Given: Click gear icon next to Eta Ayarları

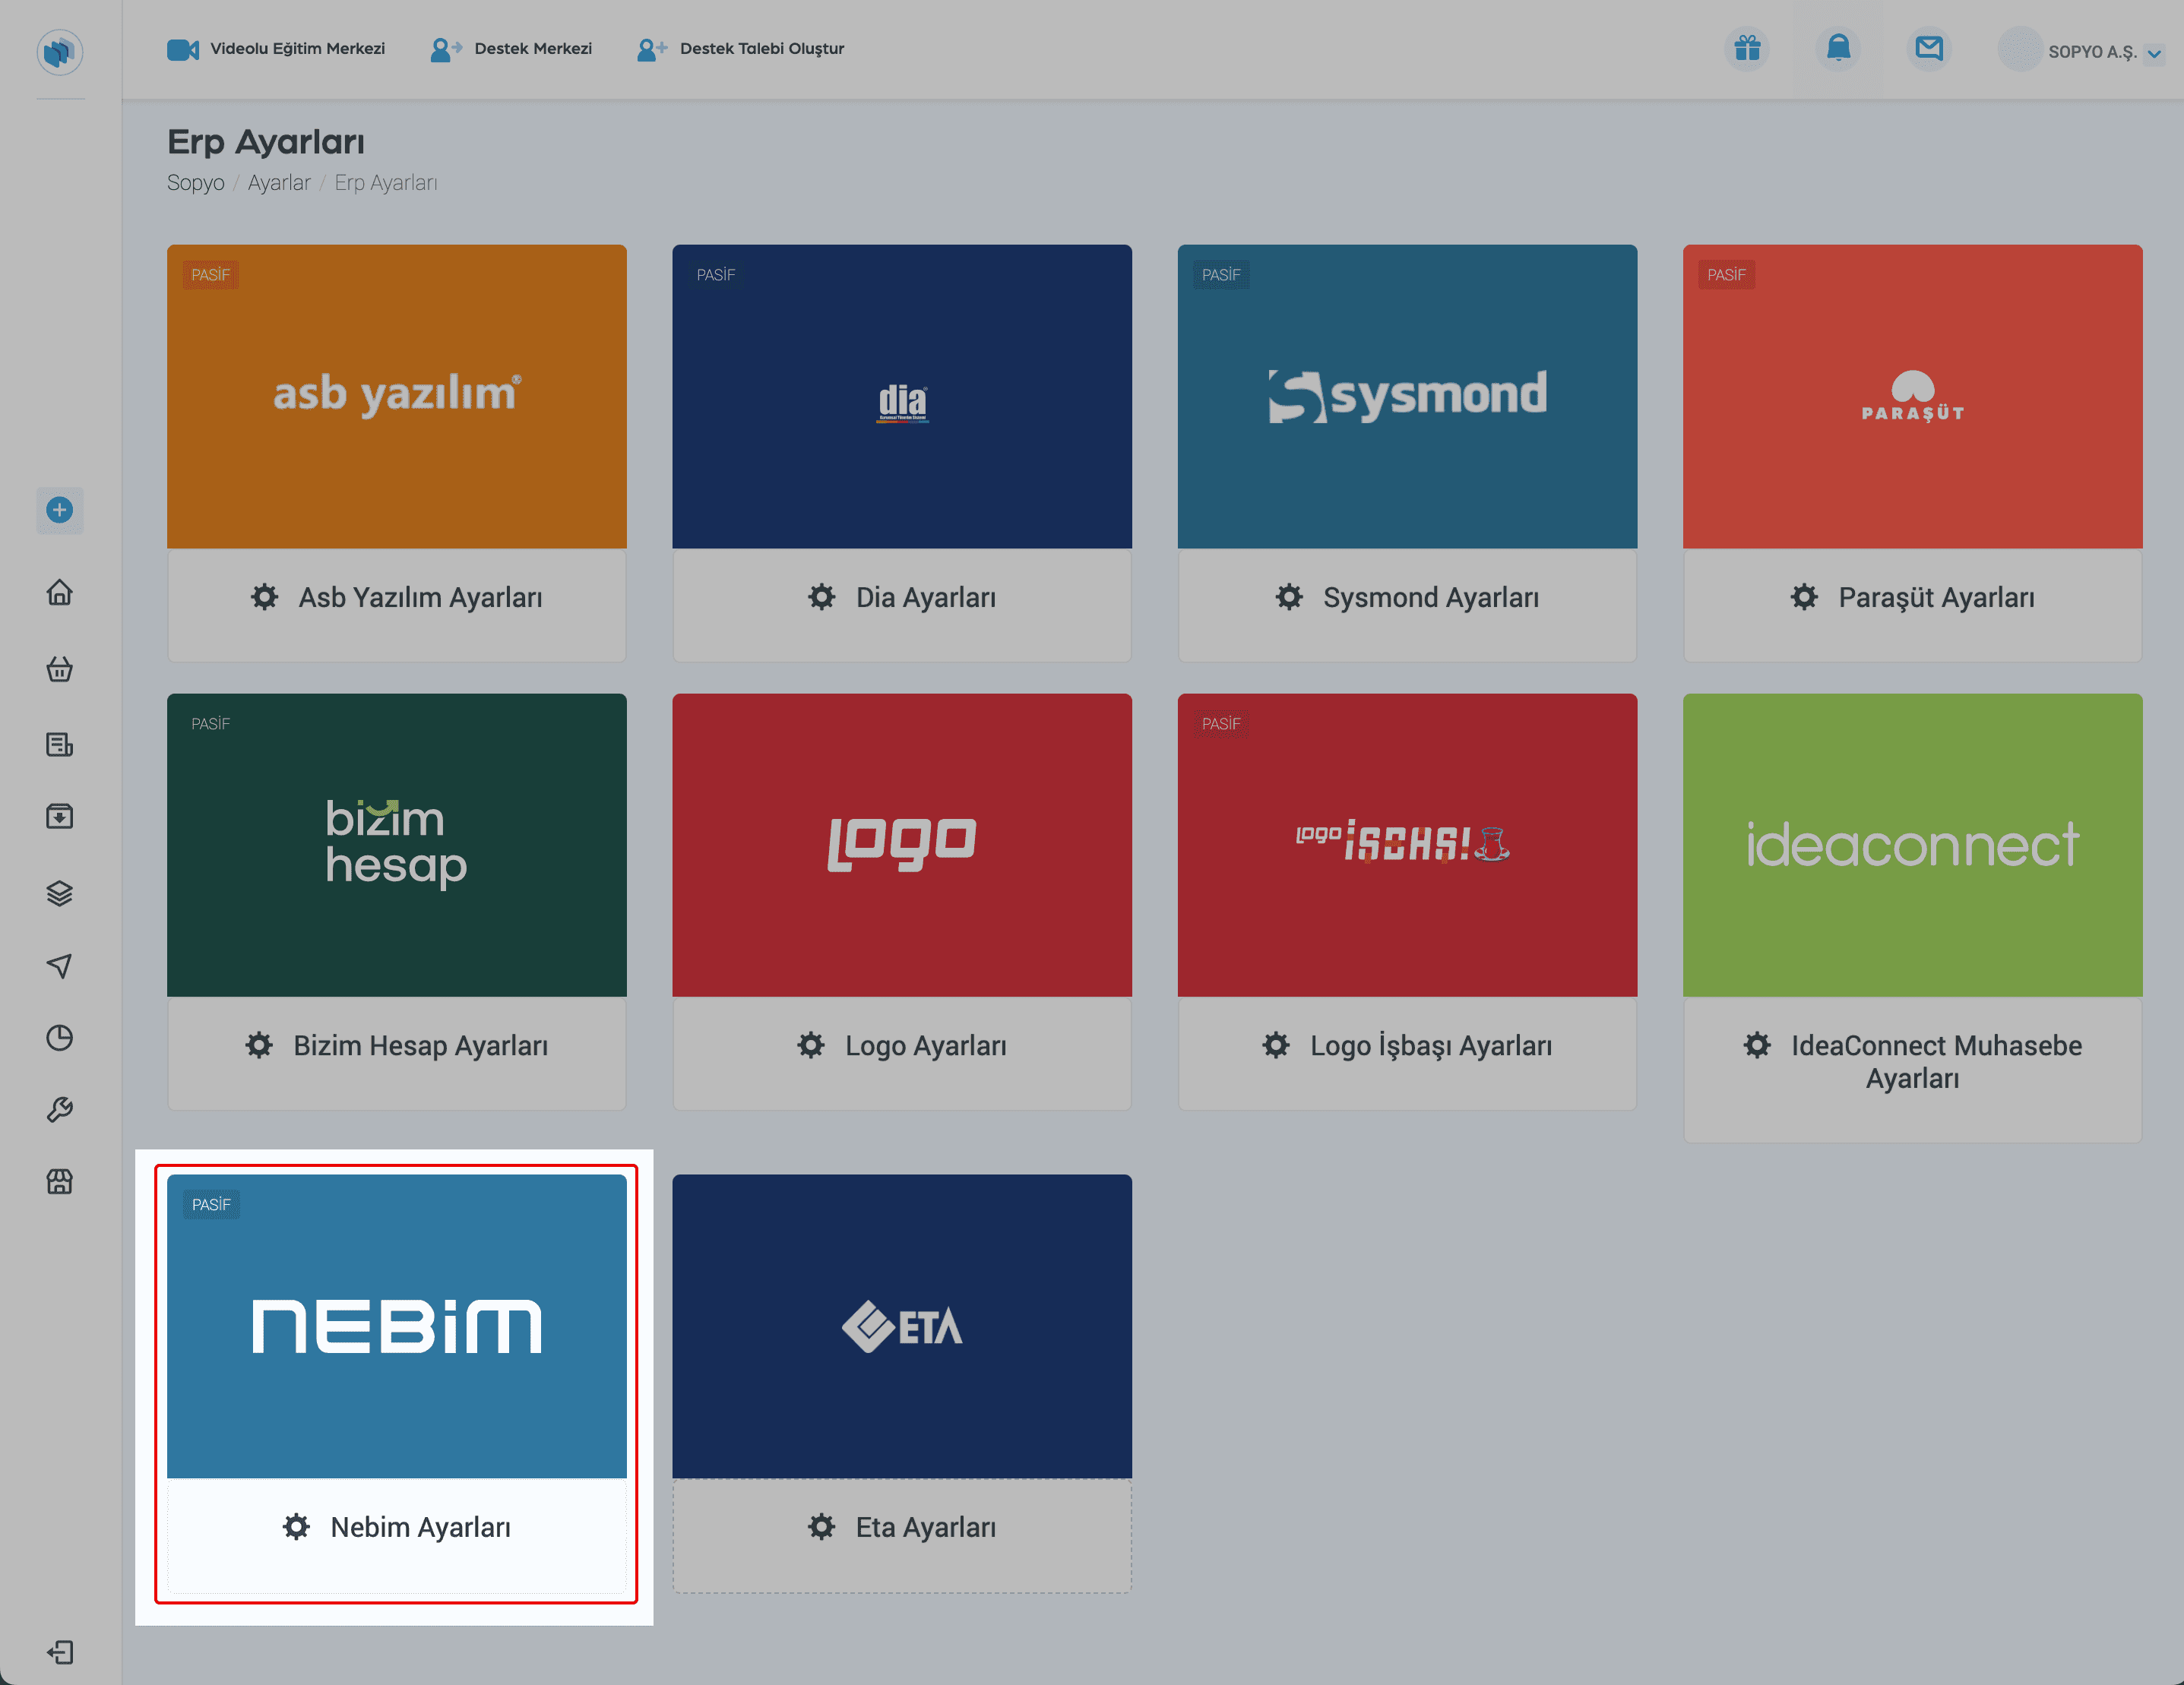Looking at the screenshot, I should pyautogui.click(x=821, y=1528).
